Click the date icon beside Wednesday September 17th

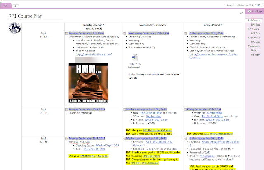(x=124, y=109)
